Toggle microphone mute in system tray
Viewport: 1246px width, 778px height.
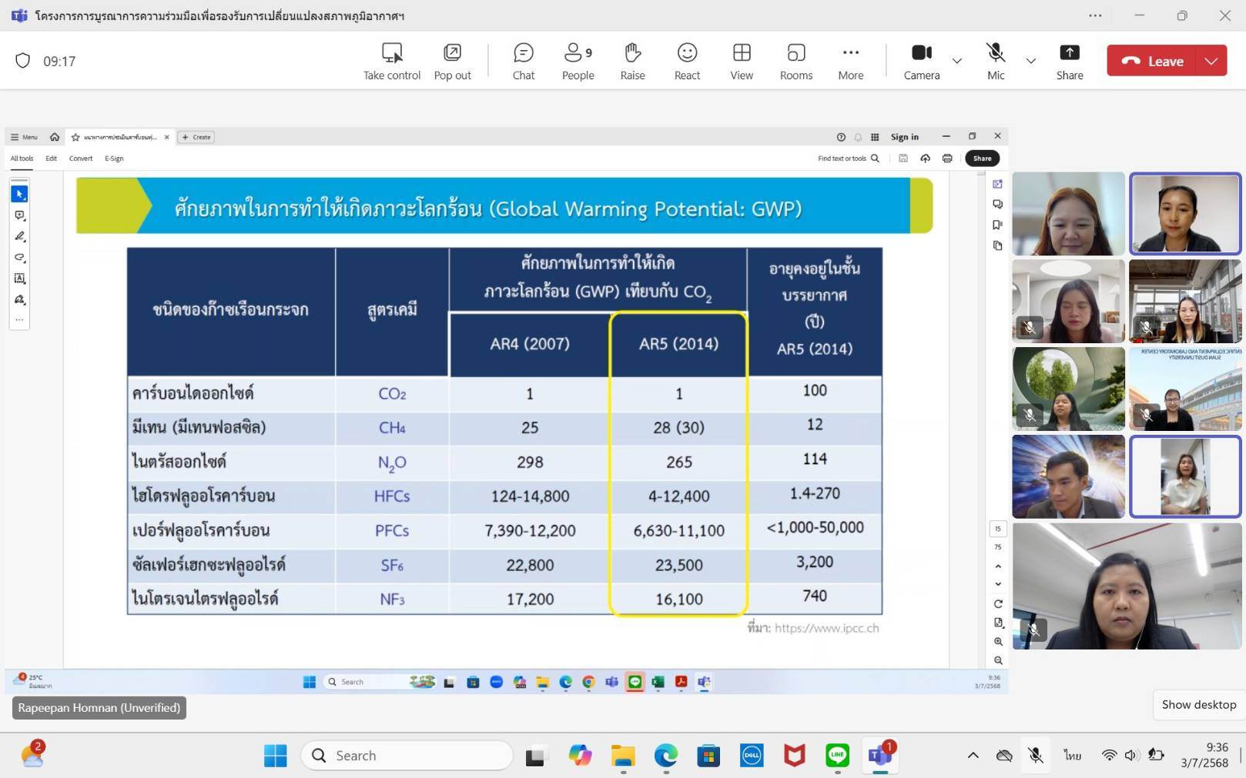pos(1036,756)
